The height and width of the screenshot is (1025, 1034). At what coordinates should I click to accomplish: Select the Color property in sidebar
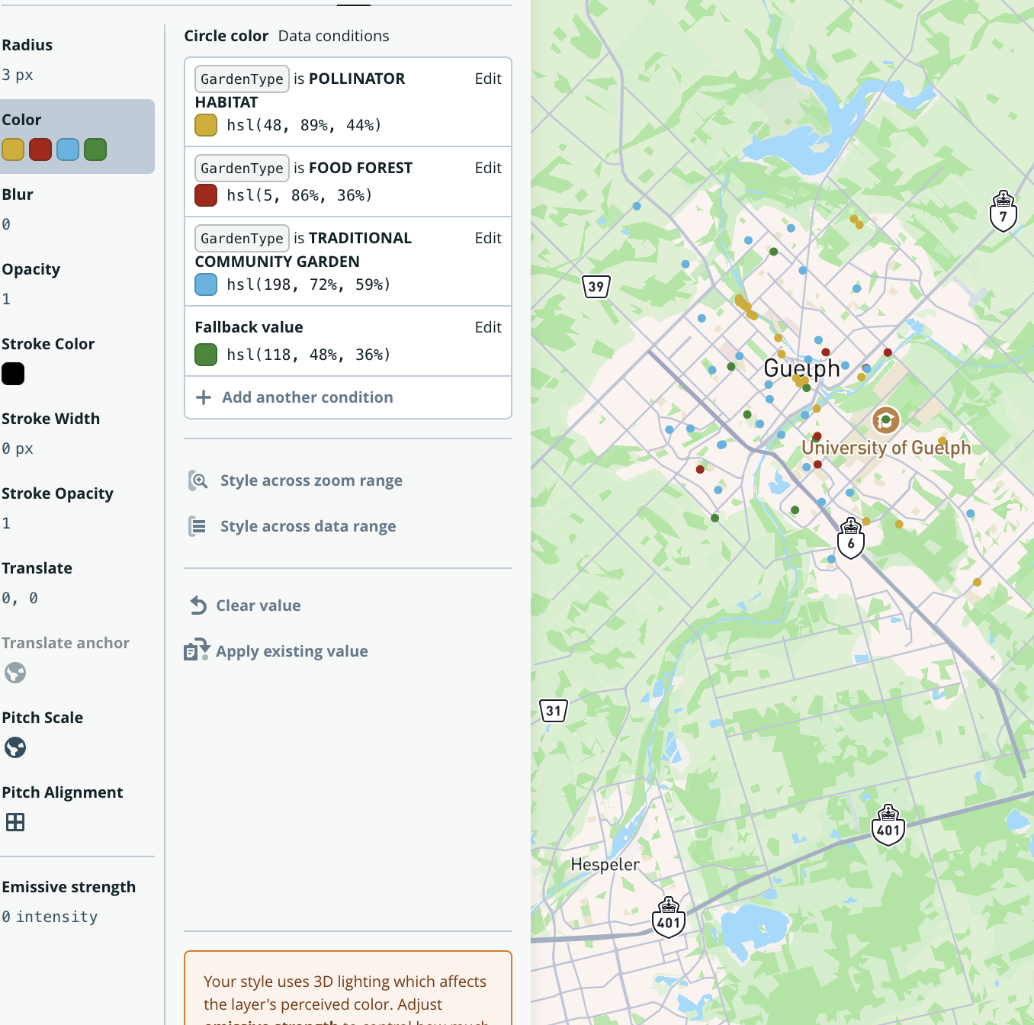coord(76,136)
